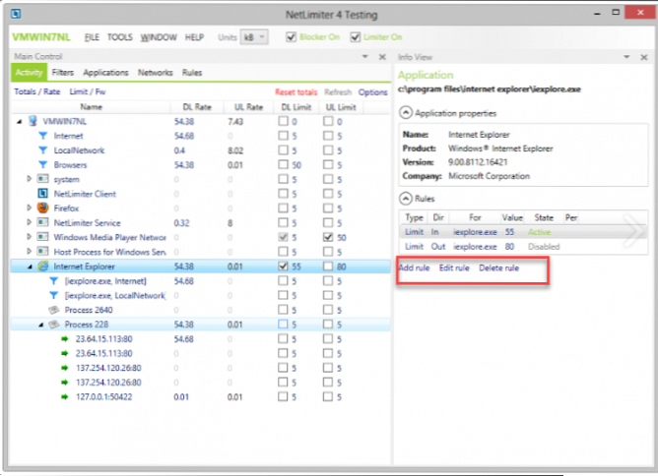The height and width of the screenshot is (476, 658).
Task: Click the LocalNetwork filter funnel icon
Action: tap(42, 150)
